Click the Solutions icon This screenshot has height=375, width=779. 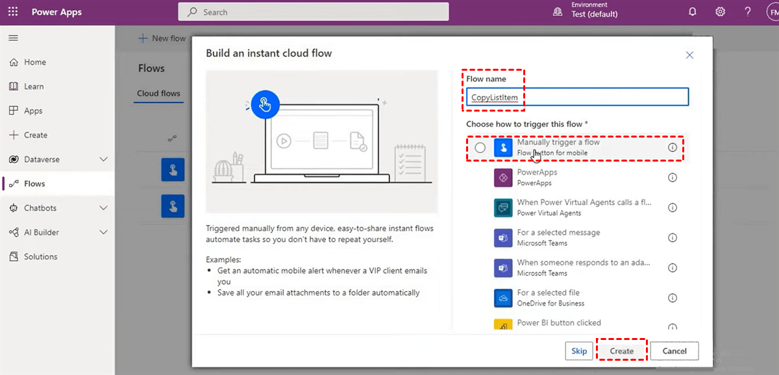tap(13, 257)
